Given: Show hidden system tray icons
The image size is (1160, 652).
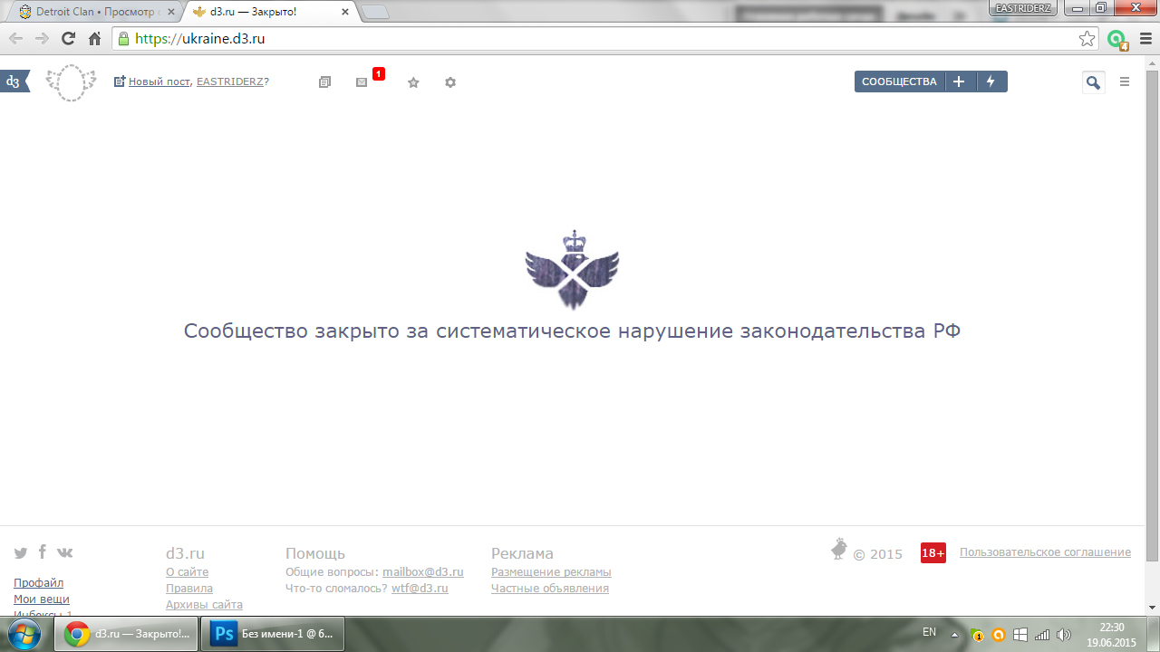Looking at the screenshot, I should 954,633.
